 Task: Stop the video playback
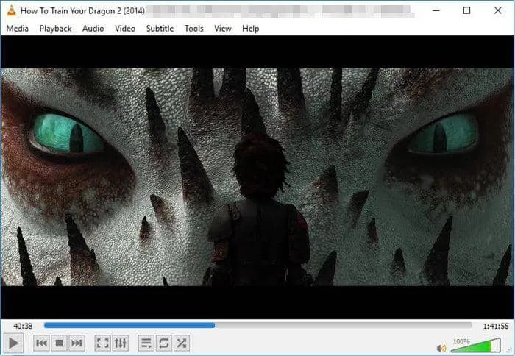pos(60,343)
